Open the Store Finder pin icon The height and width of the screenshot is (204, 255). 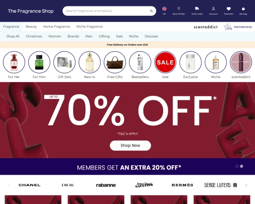coord(179,8)
